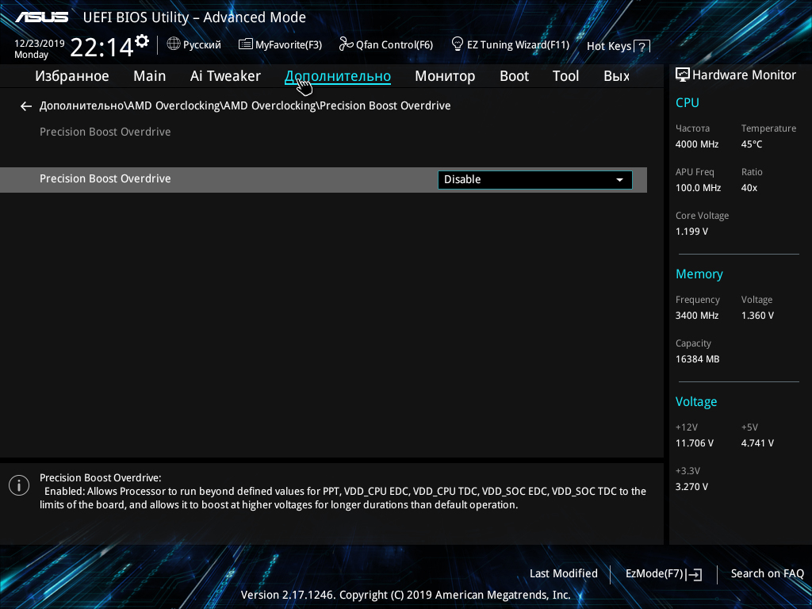Click the 100.0 MHz APU Freq value

tap(698, 188)
